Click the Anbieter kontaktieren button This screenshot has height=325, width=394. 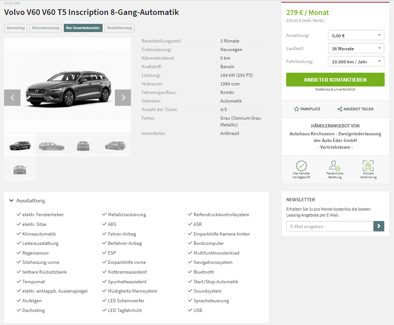coord(335,79)
